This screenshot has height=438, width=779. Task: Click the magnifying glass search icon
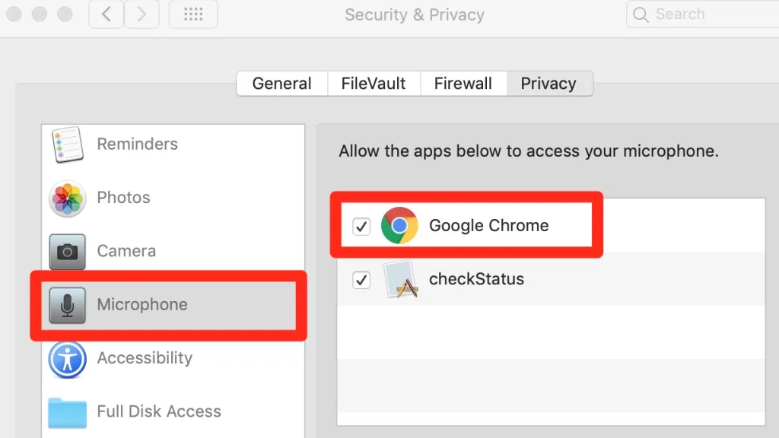tap(641, 14)
